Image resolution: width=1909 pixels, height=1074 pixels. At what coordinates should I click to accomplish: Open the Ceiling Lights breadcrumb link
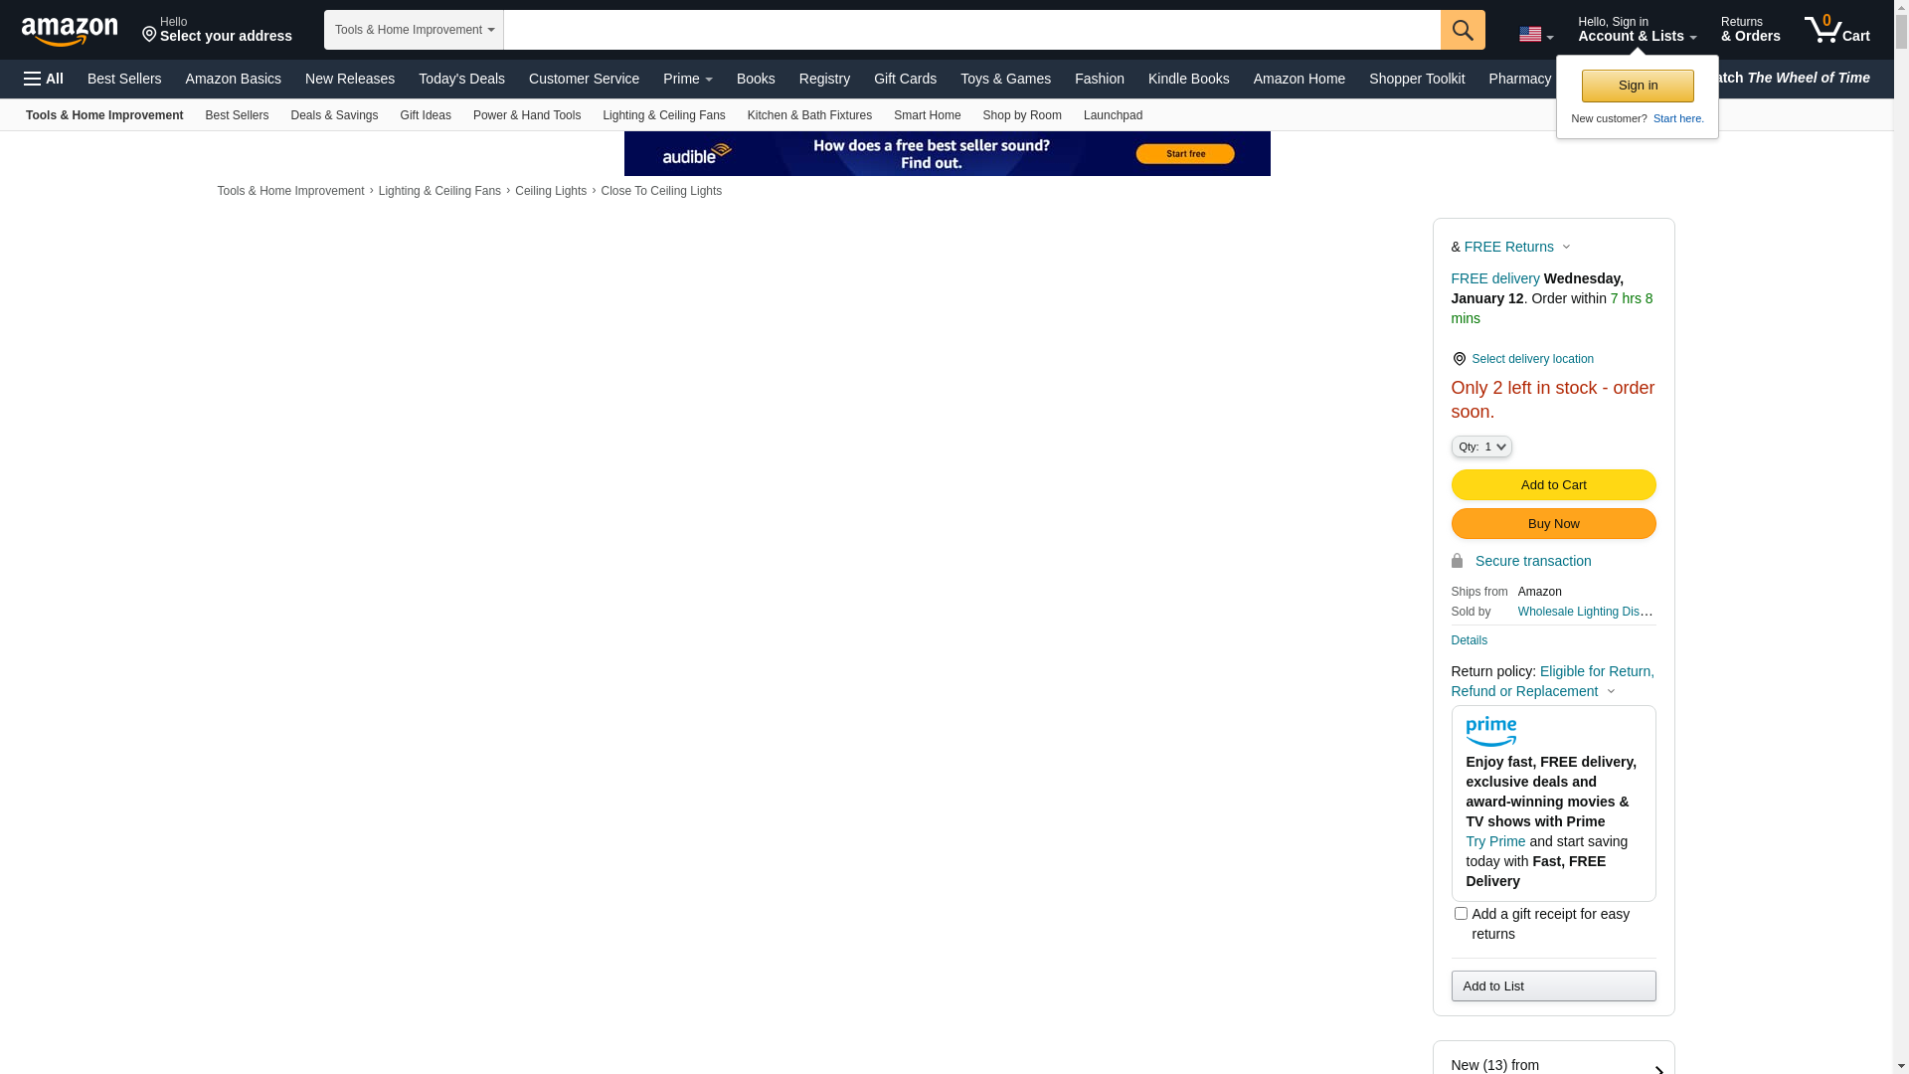[550, 191]
